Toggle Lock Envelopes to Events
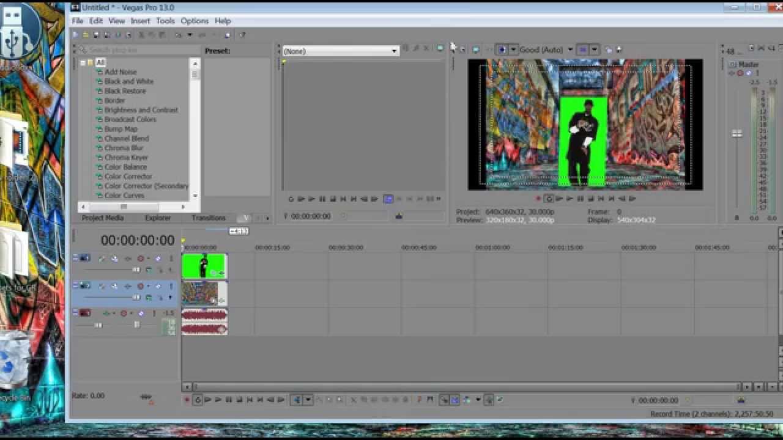Image resolution: width=783 pixels, height=440 pixels. point(489,400)
